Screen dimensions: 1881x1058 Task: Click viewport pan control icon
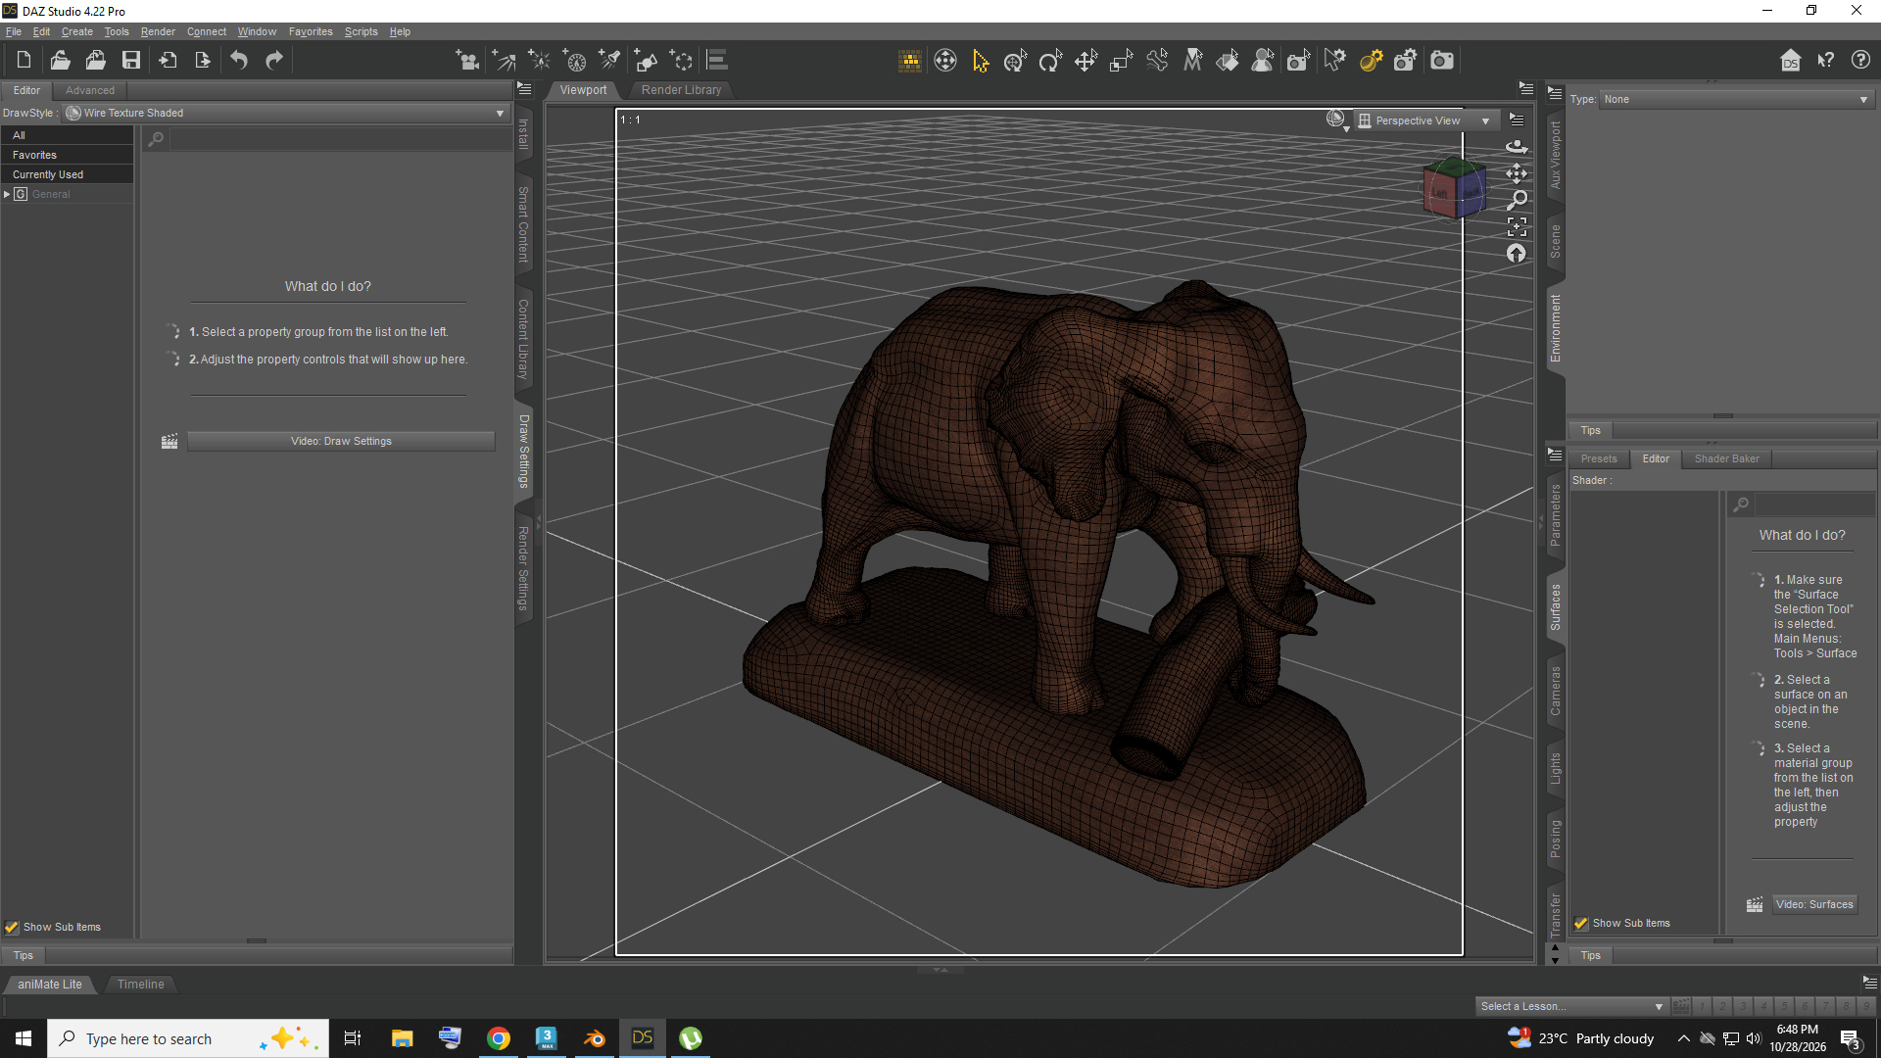[x=1517, y=173]
